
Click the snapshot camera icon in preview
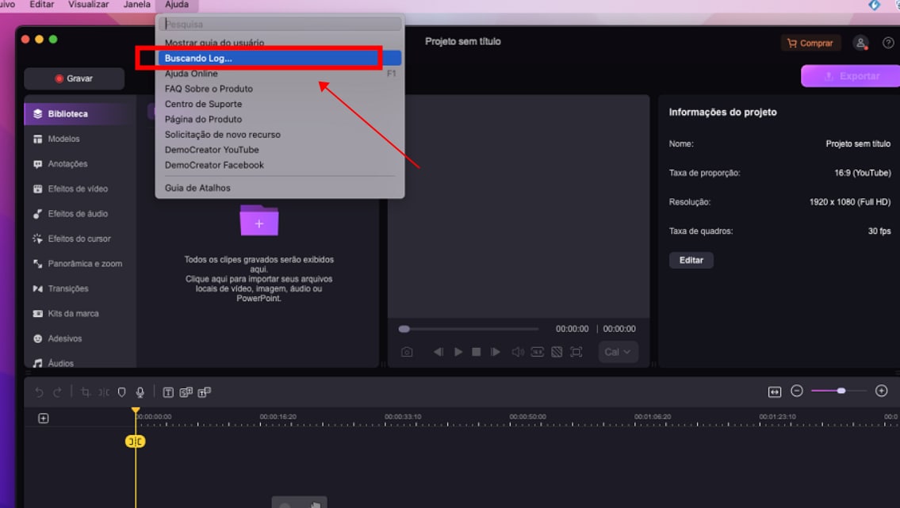(407, 352)
